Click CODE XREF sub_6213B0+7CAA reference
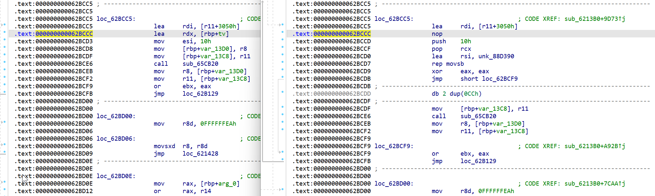Screen dimensions: 655x196 [594, 184]
